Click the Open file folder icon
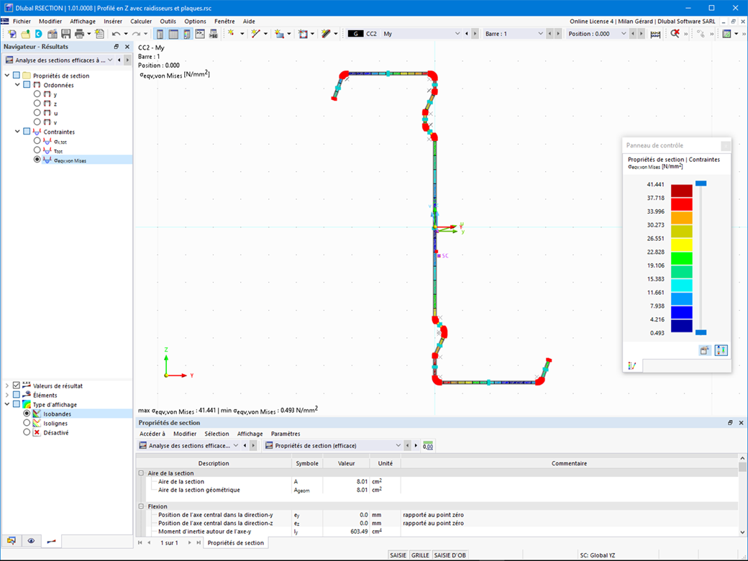 tap(25, 34)
